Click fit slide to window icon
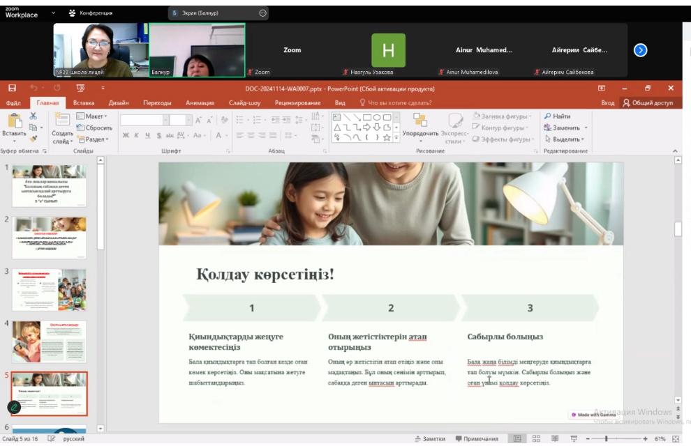 [675, 439]
